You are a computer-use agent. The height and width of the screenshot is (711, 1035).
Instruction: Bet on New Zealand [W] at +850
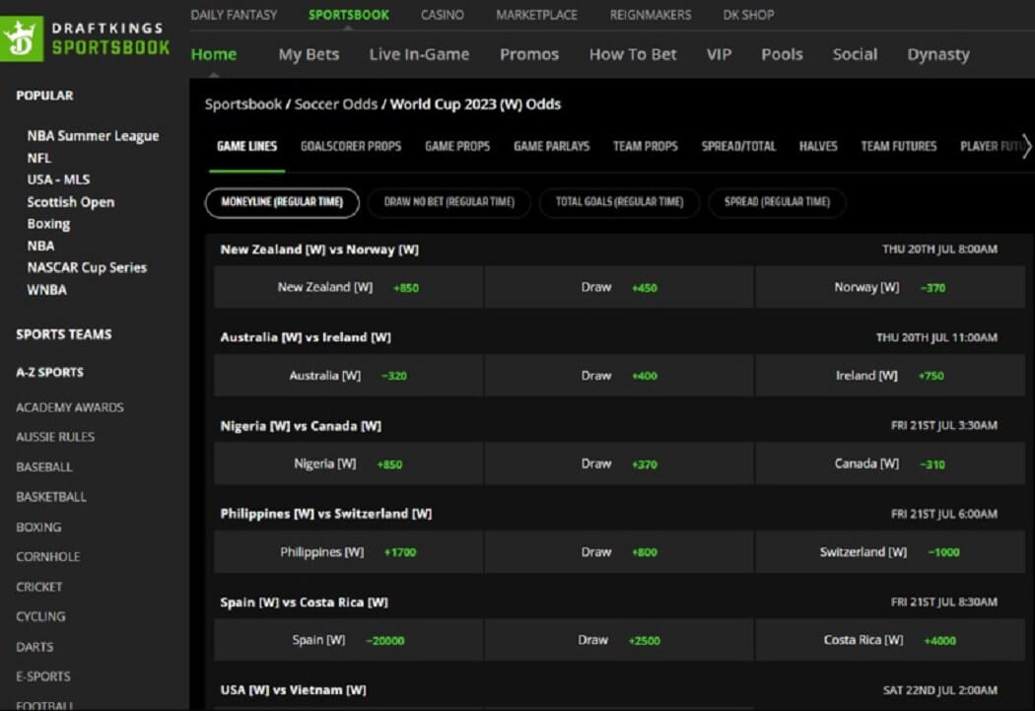click(x=348, y=287)
